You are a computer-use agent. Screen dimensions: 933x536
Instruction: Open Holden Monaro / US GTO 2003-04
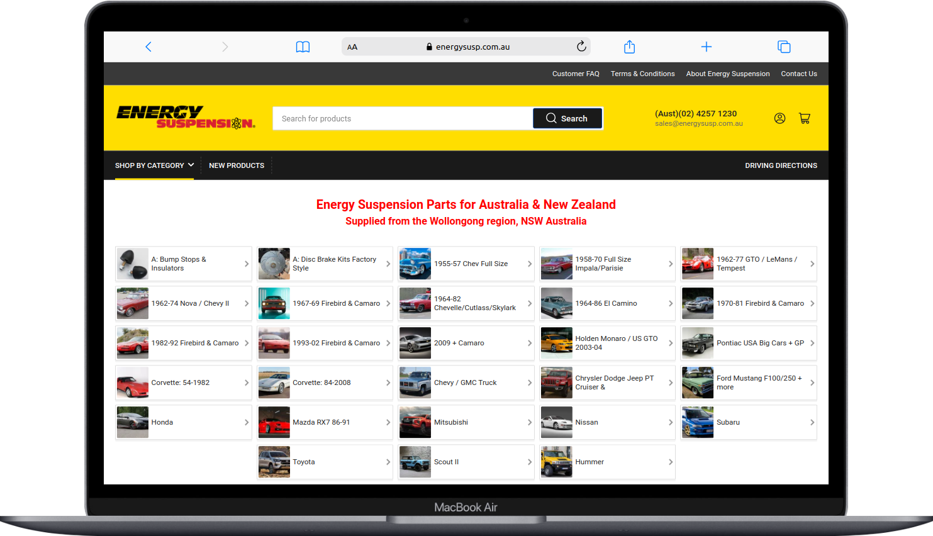tap(607, 343)
